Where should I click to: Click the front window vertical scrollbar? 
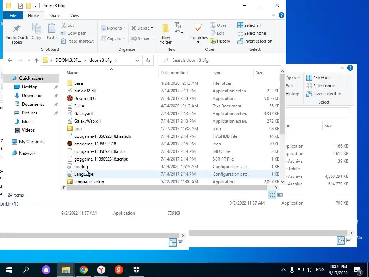[x=282, y=104]
